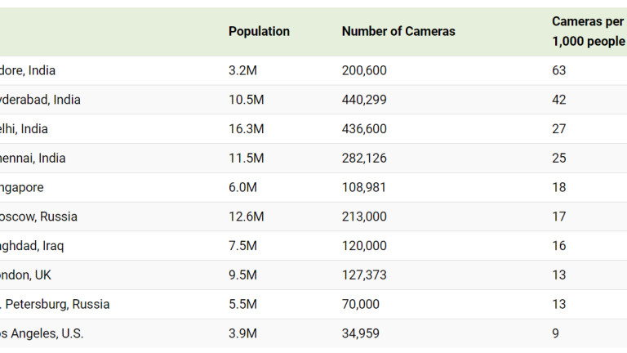Click the 42 cameras per 1,000 value
The height and width of the screenshot is (353, 627).
pyautogui.click(x=558, y=100)
